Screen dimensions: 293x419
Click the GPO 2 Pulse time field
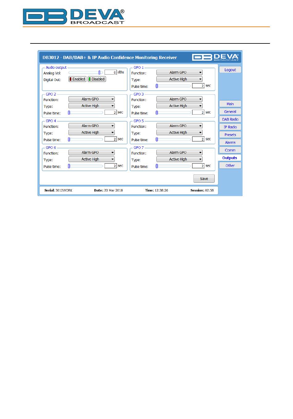(x=111, y=112)
